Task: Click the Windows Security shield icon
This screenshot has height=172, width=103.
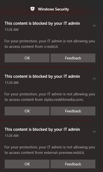Action: coord(33,9)
